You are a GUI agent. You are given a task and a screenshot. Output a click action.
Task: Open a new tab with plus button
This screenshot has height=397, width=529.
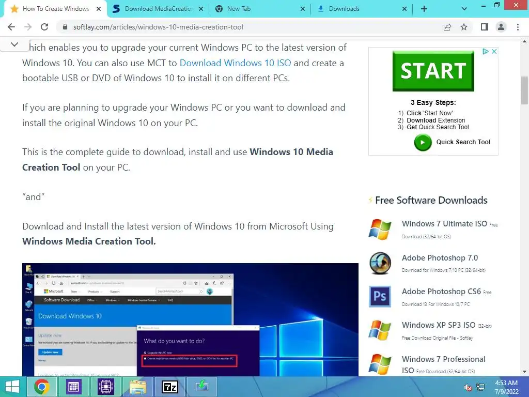click(x=424, y=9)
